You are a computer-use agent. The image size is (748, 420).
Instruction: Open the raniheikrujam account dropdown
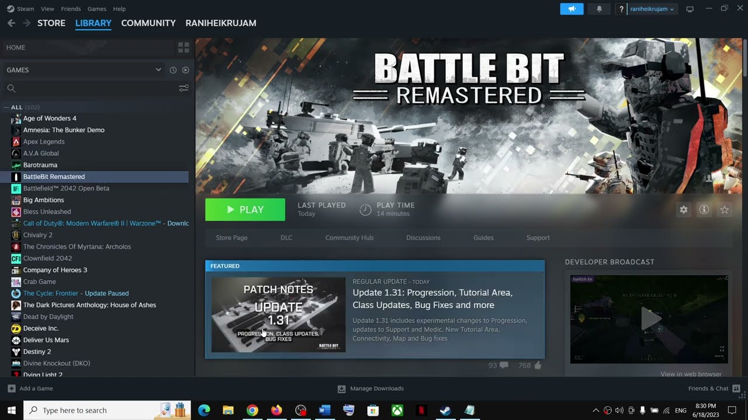pyautogui.click(x=652, y=9)
